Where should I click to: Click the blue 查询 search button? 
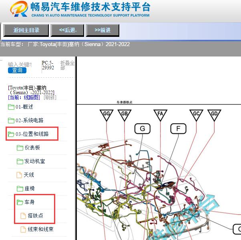point(17,70)
